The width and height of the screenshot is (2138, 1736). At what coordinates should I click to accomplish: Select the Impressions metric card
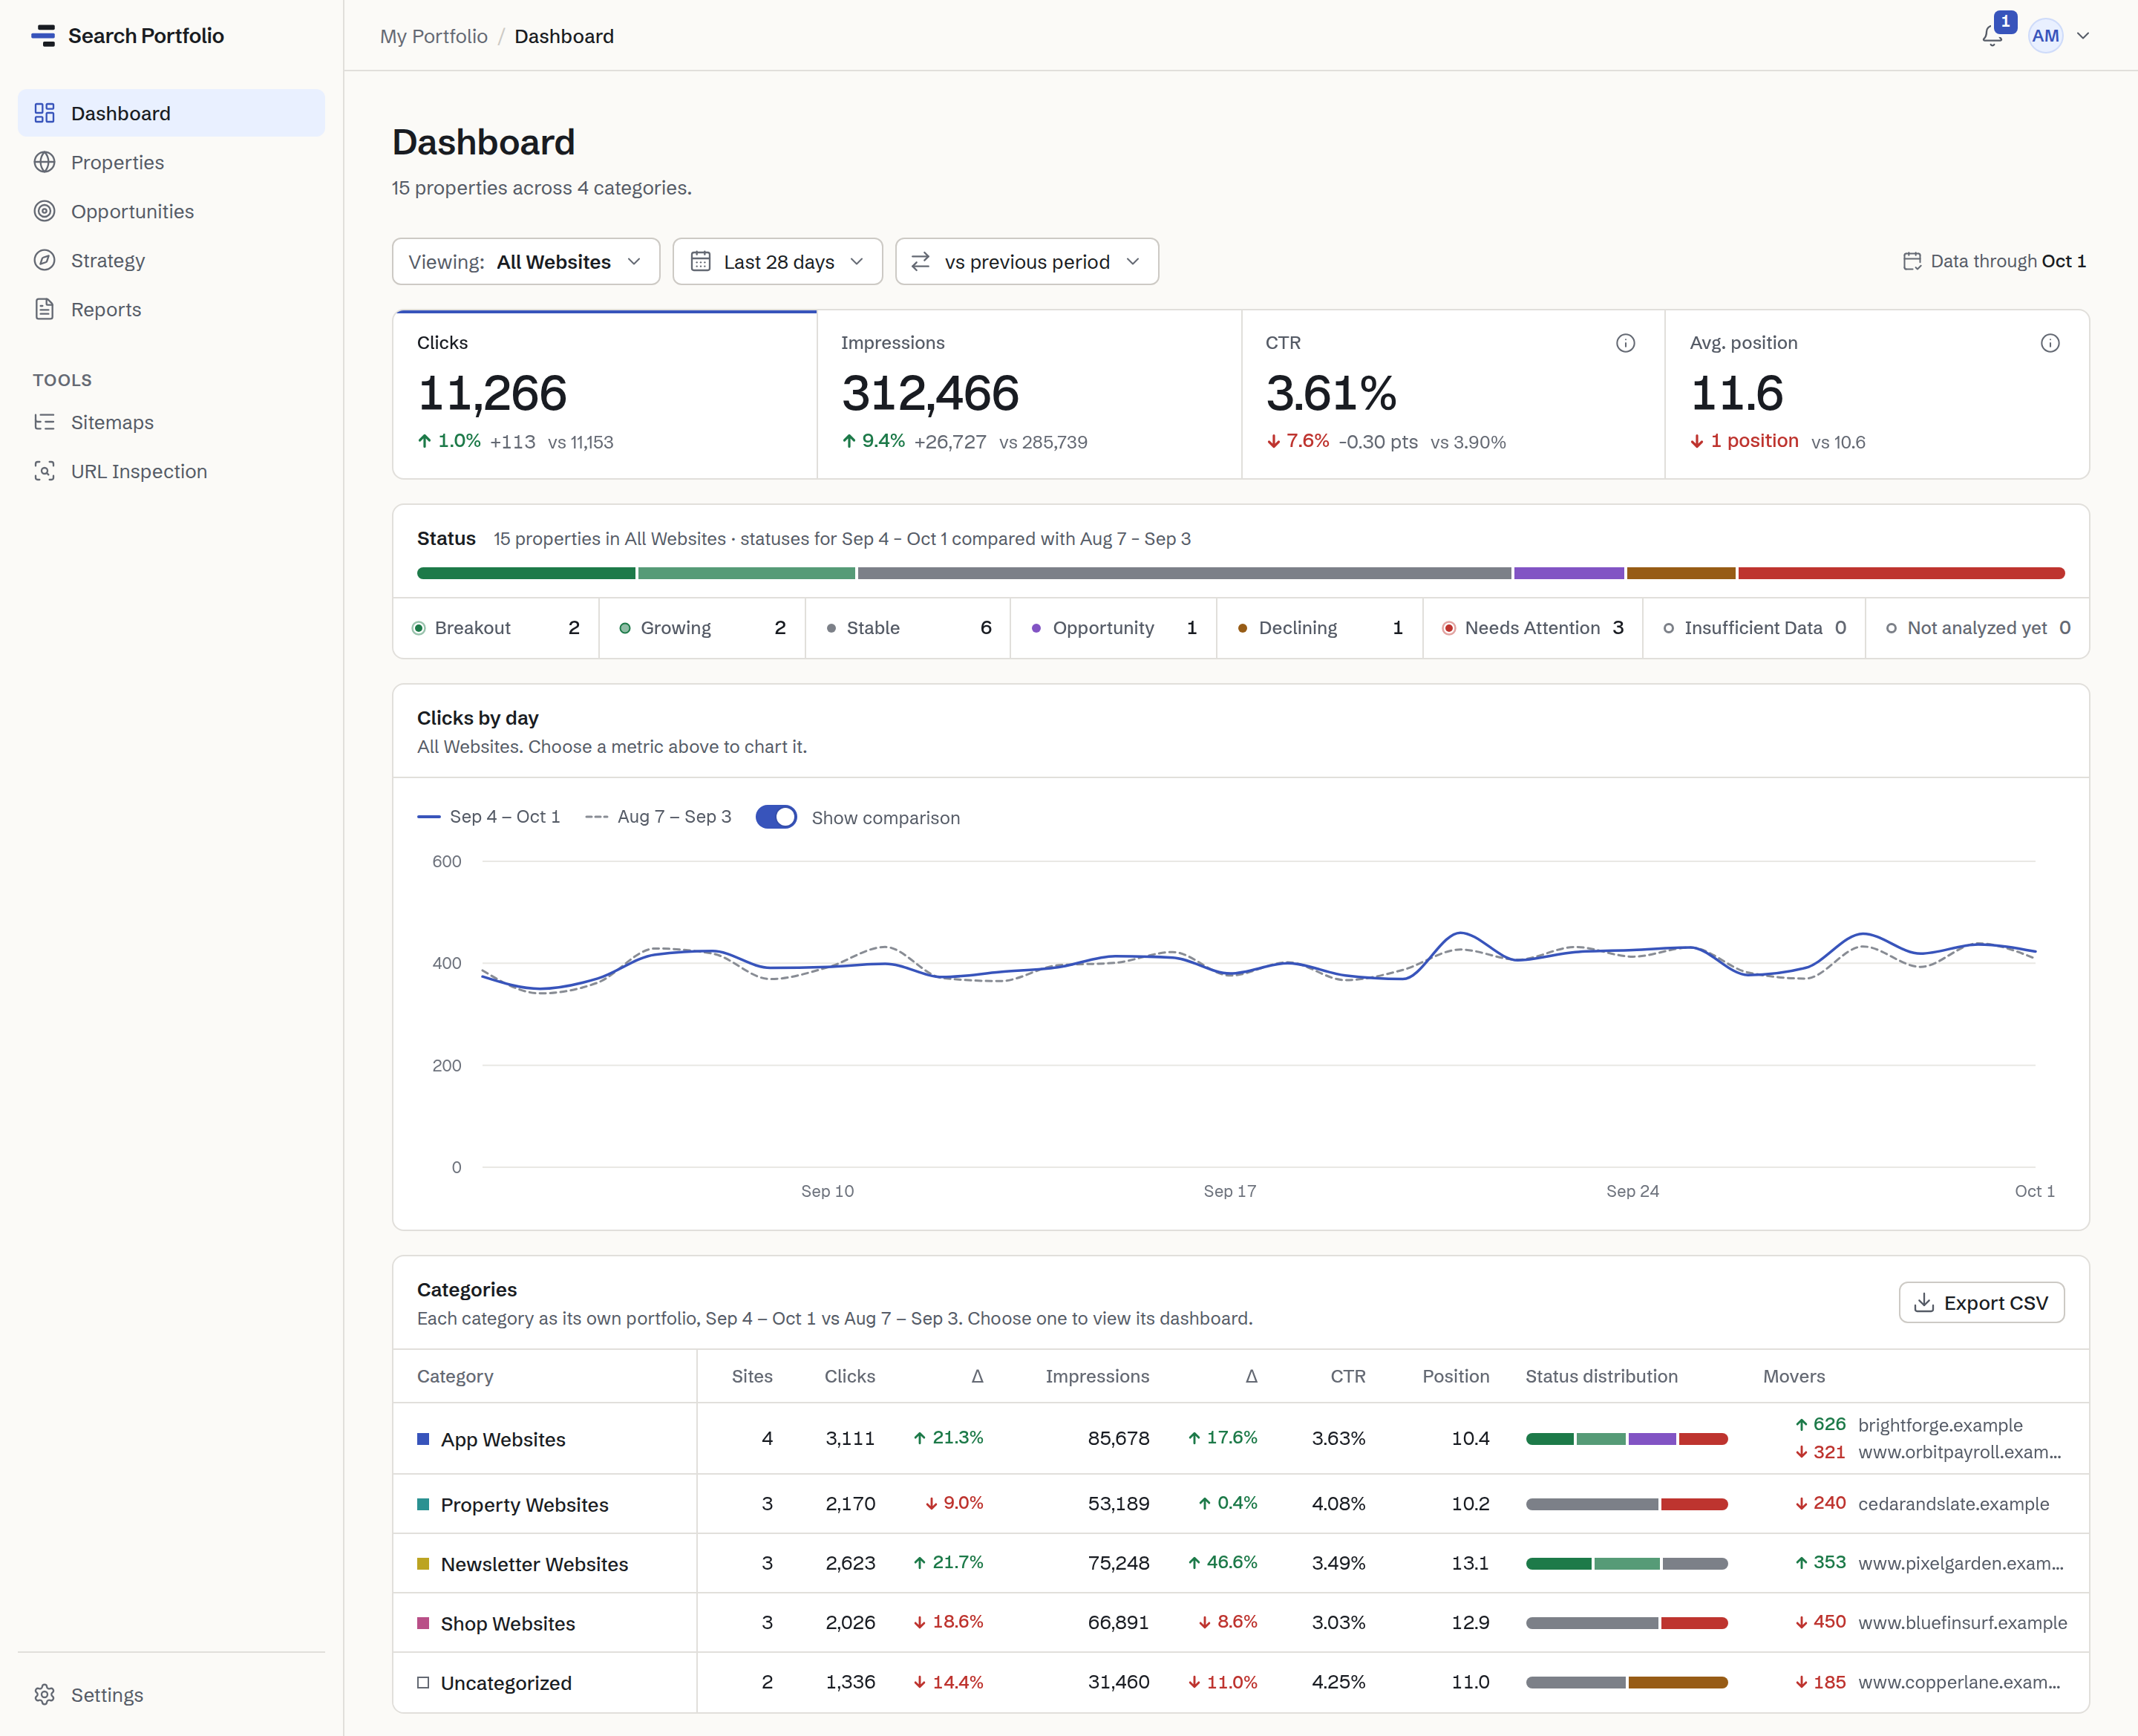1030,394
